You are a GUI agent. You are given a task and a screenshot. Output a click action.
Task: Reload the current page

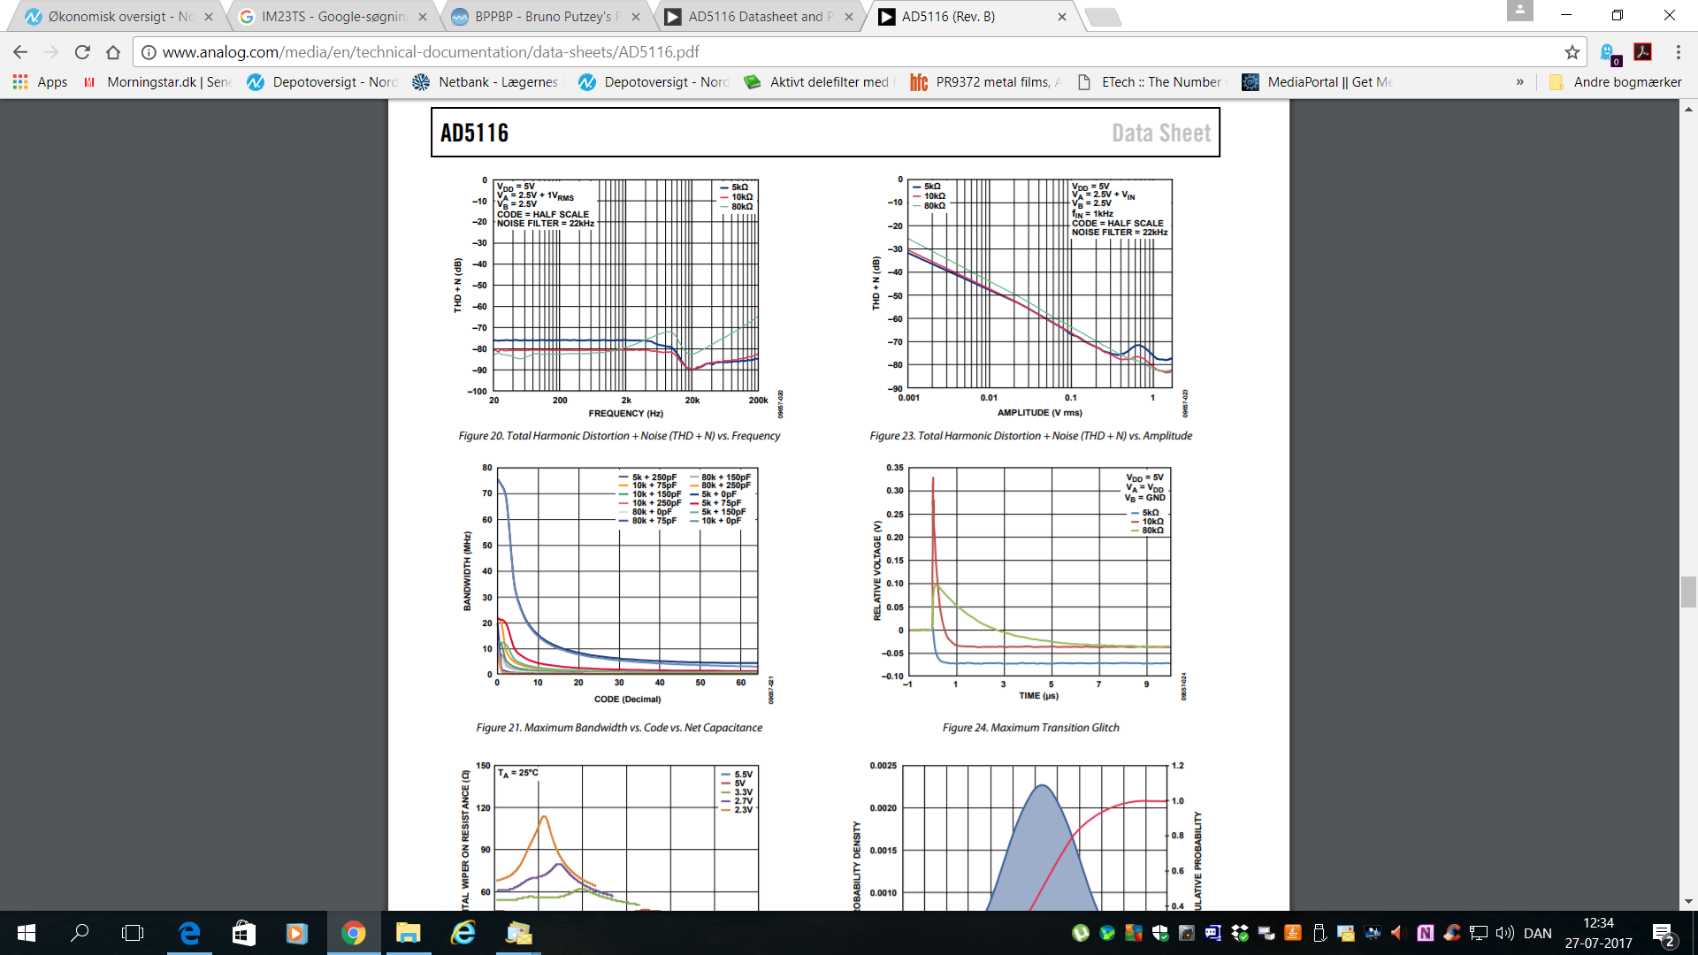point(82,52)
